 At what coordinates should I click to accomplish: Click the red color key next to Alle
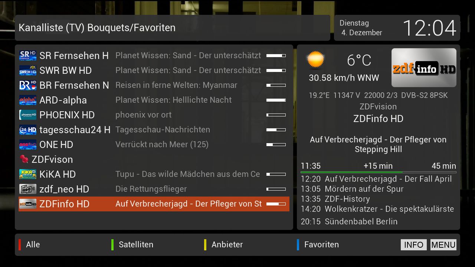pyautogui.click(x=20, y=245)
